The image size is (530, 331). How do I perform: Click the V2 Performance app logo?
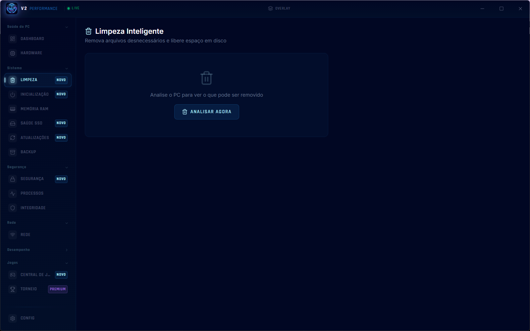pos(12,8)
